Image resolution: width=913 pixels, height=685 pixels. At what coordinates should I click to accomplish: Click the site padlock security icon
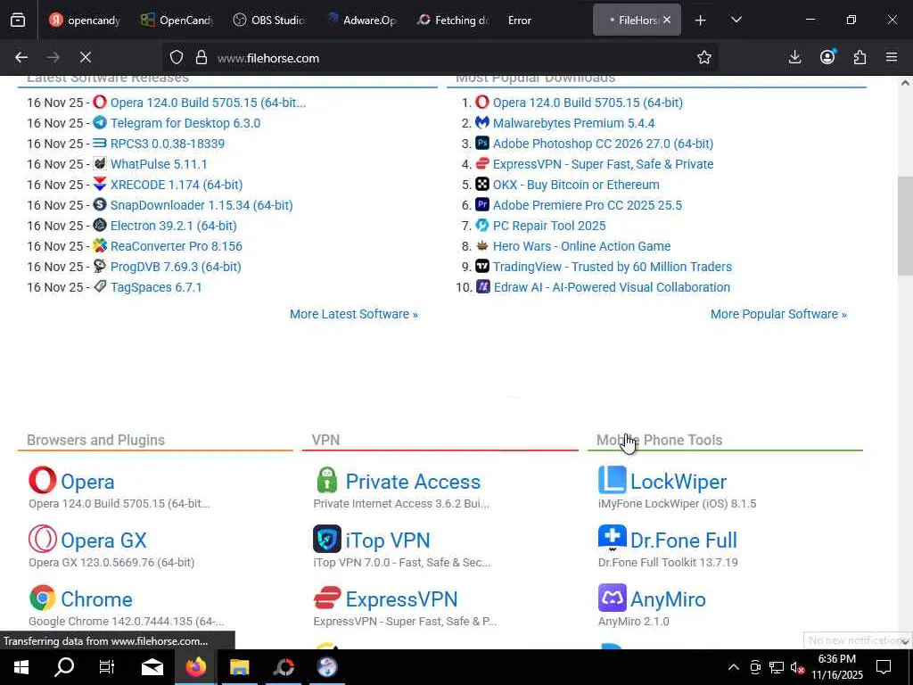point(202,58)
